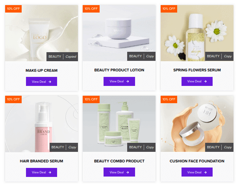Screen dimensions: 239x184
Task: Open the Hair Branded Serum title link
Action: 41,161
